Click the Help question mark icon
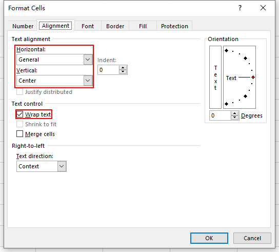The width and height of the screenshot is (279, 252). pos(240,8)
